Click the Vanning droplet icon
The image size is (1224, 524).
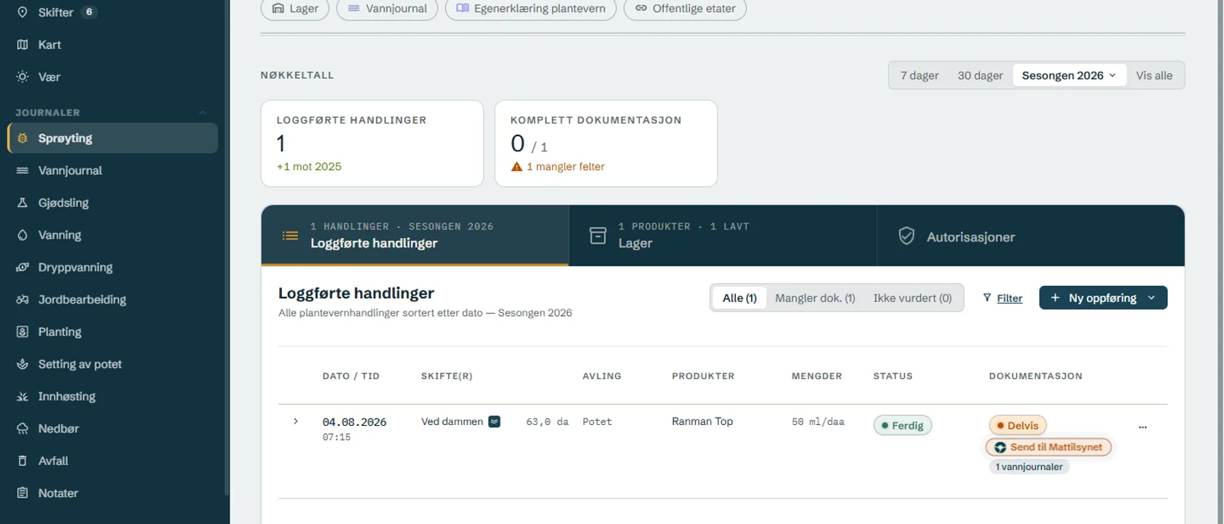[x=23, y=235]
